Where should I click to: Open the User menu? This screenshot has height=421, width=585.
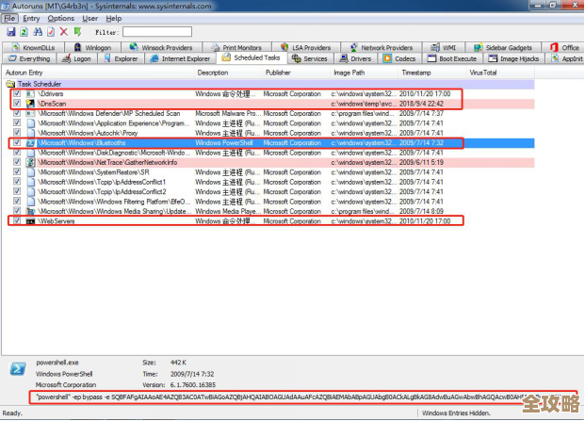pyautogui.click(x=89, y=18)
